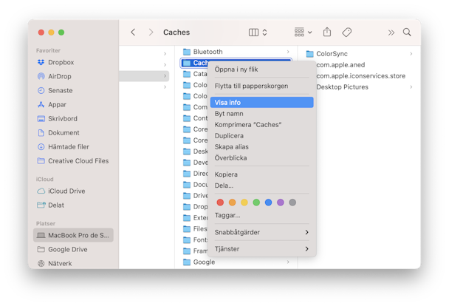This screenshot has height=306, width=449.
Task: Select MacBook Pro de S... in sidebar
Action: coord(73,235)
